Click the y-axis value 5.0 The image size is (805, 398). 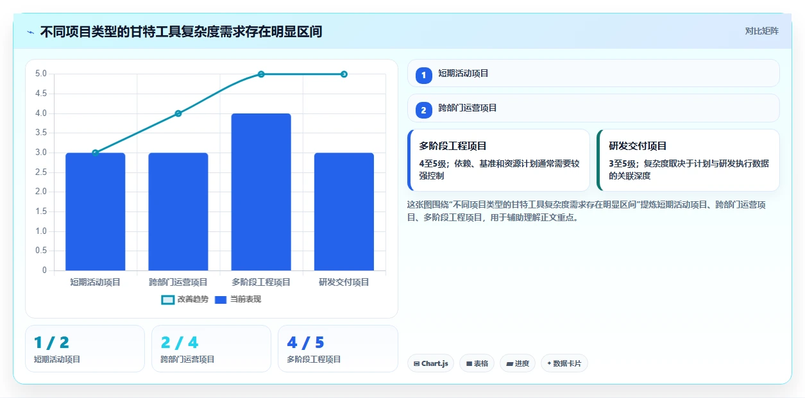click(x=41, y=74)
